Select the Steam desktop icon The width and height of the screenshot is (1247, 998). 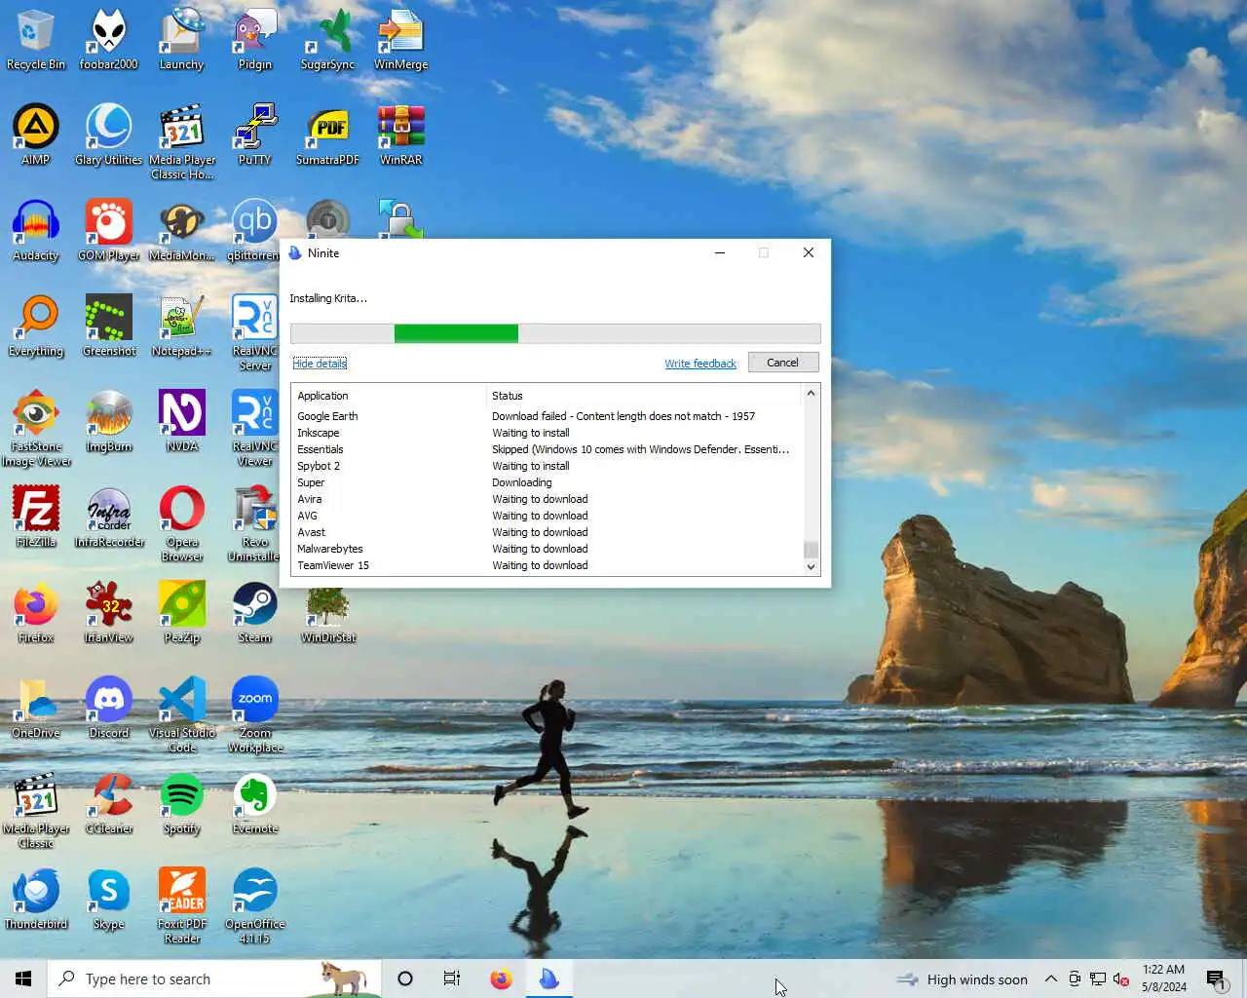tap(254, 612)
